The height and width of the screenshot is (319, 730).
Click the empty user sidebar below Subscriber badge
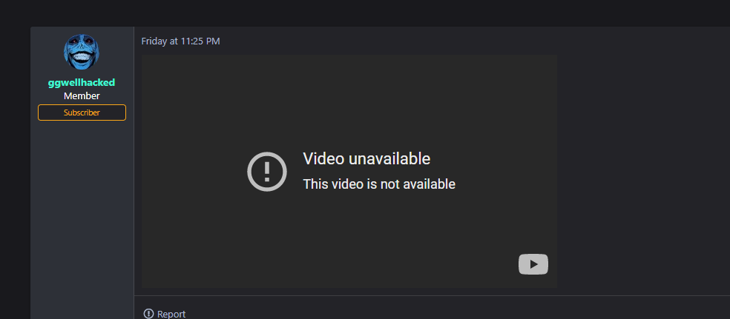(82, 214)
